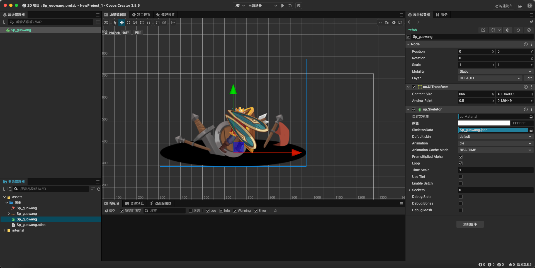Image resolution: width=535 pixels, height=268 pixels.
Task: Locate prefab asset with target icon
Action: pyautogui.click(x=508, y=30)
